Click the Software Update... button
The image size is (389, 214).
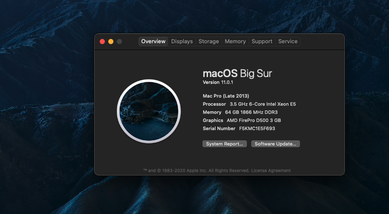(x=275, y=144)
